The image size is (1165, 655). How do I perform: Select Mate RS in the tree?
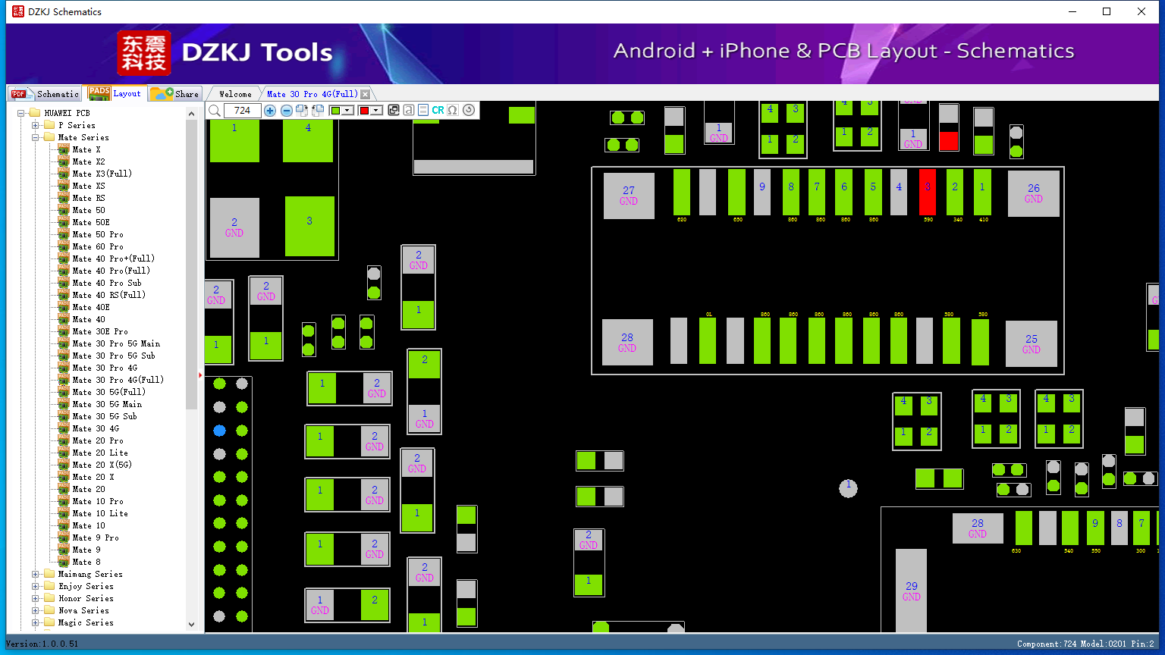tap(89, 198)
